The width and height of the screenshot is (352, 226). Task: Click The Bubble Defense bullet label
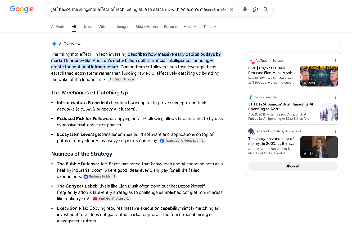(x=78, y=164)
